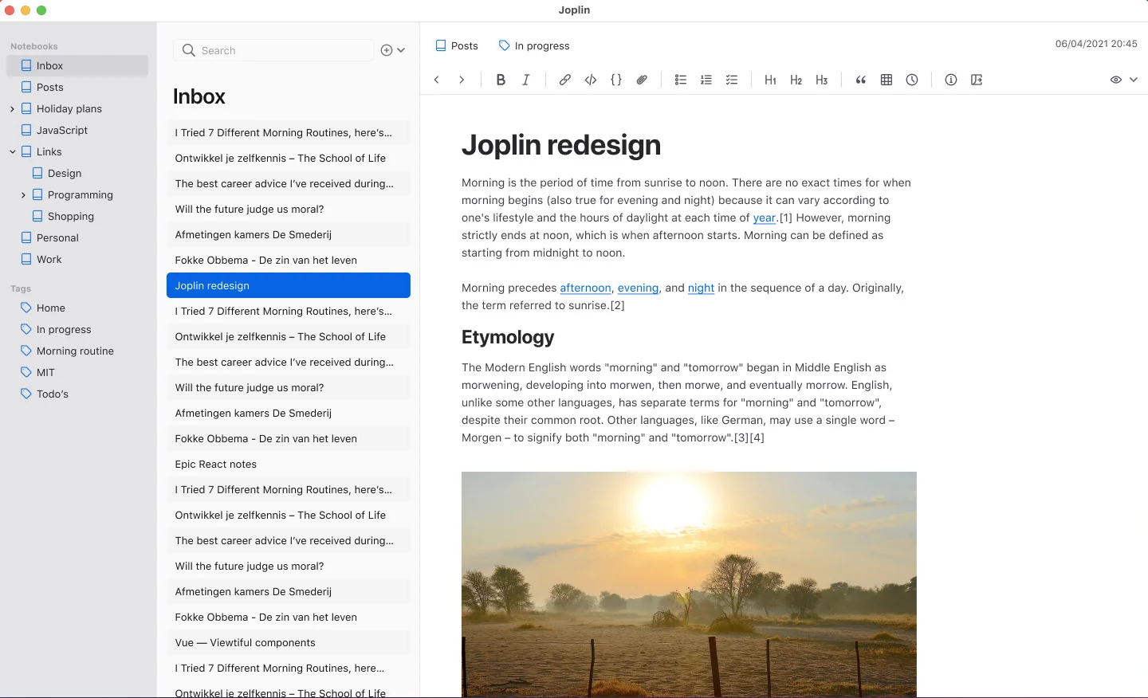Insert a bulleted list
1148x698 pixels.
pos(681,80)
